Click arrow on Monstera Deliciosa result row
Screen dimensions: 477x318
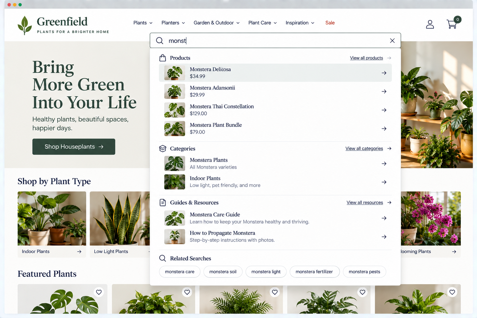pos(384,73)
